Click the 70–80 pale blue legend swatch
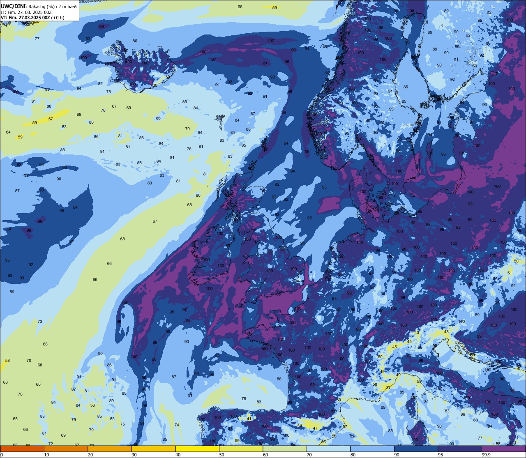 point(328,449)
